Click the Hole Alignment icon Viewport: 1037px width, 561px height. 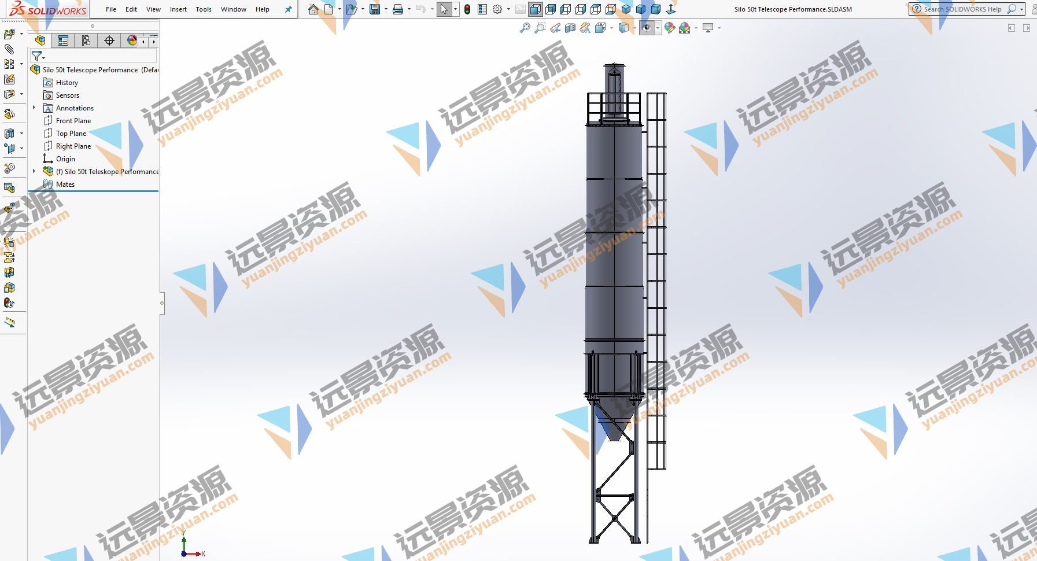point(9,272)
